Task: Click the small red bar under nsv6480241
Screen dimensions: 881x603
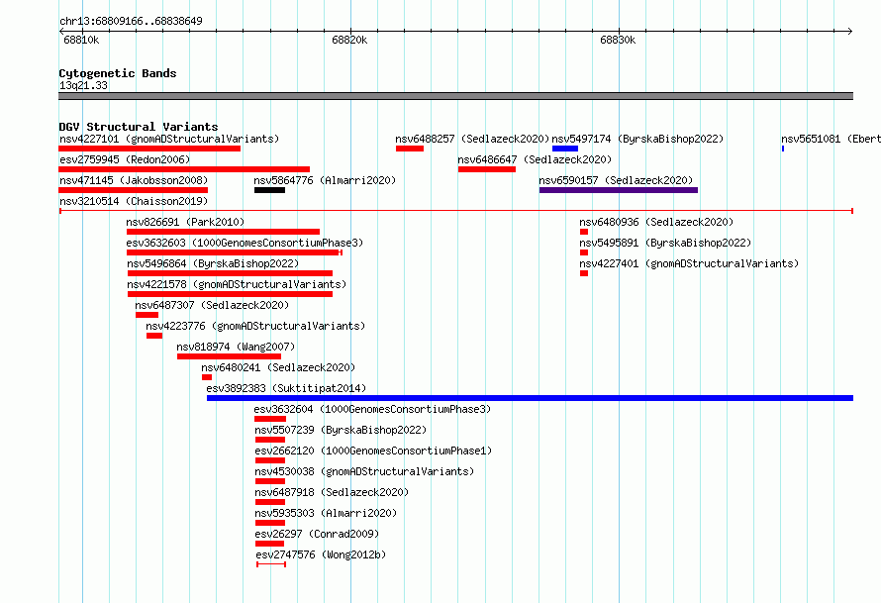Action: click(207, 377)
